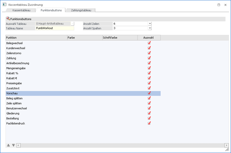Viewport: 231px width, 153px height.
Task: Open the Anzahl Zeilen dropdown
Action: [x=150, y=24]
